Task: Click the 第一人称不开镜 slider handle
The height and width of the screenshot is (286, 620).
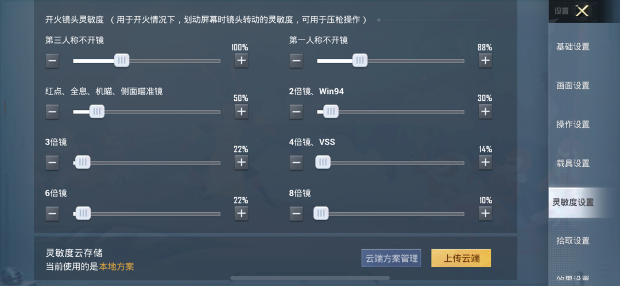Action: pyautogui.click(x=359, y=60)
